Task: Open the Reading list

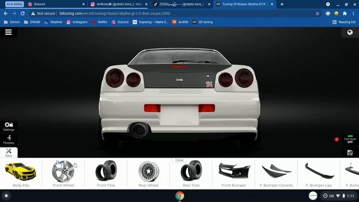Action: [x=344, y=22]
